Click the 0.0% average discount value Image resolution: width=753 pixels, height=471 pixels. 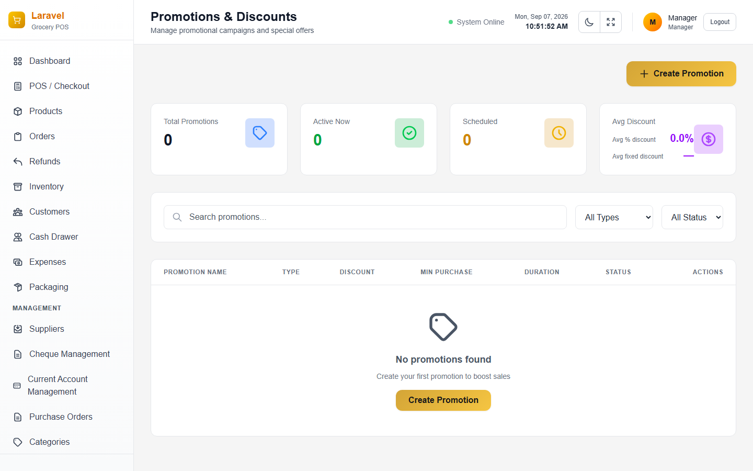pos(681,138)
